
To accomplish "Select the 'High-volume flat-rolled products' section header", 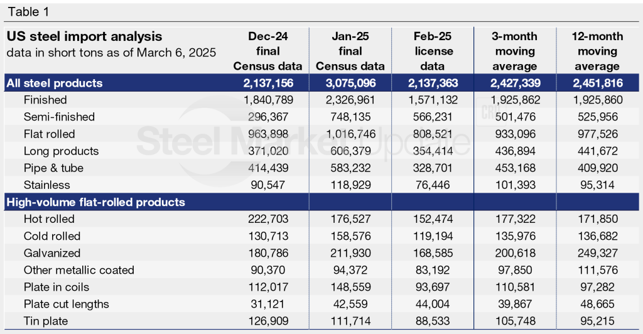I will pos(95,202).
